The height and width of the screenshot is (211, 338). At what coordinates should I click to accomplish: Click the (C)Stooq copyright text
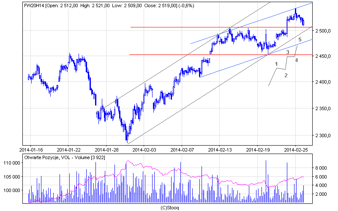point(170,208)
